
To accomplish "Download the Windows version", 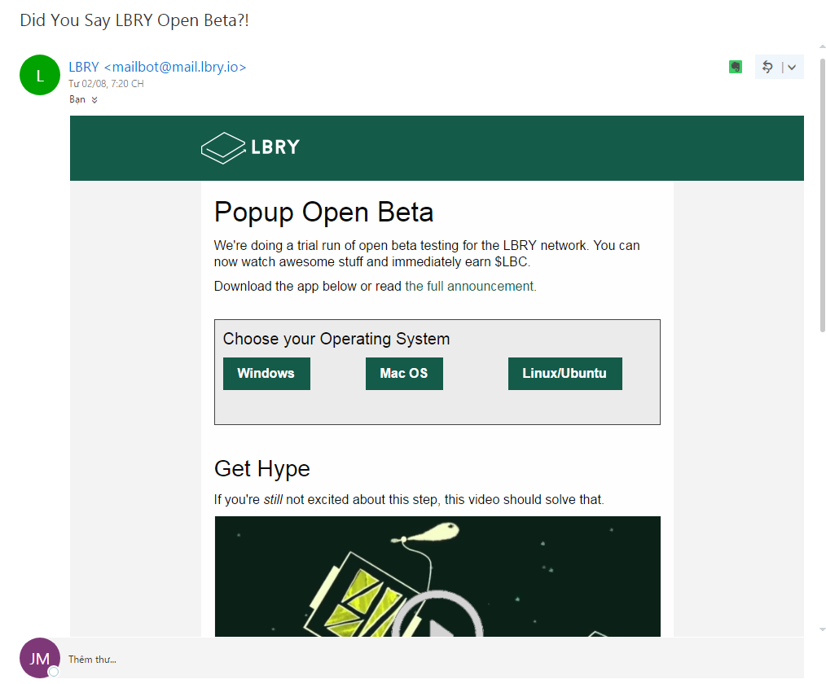I will click(266, 373).
